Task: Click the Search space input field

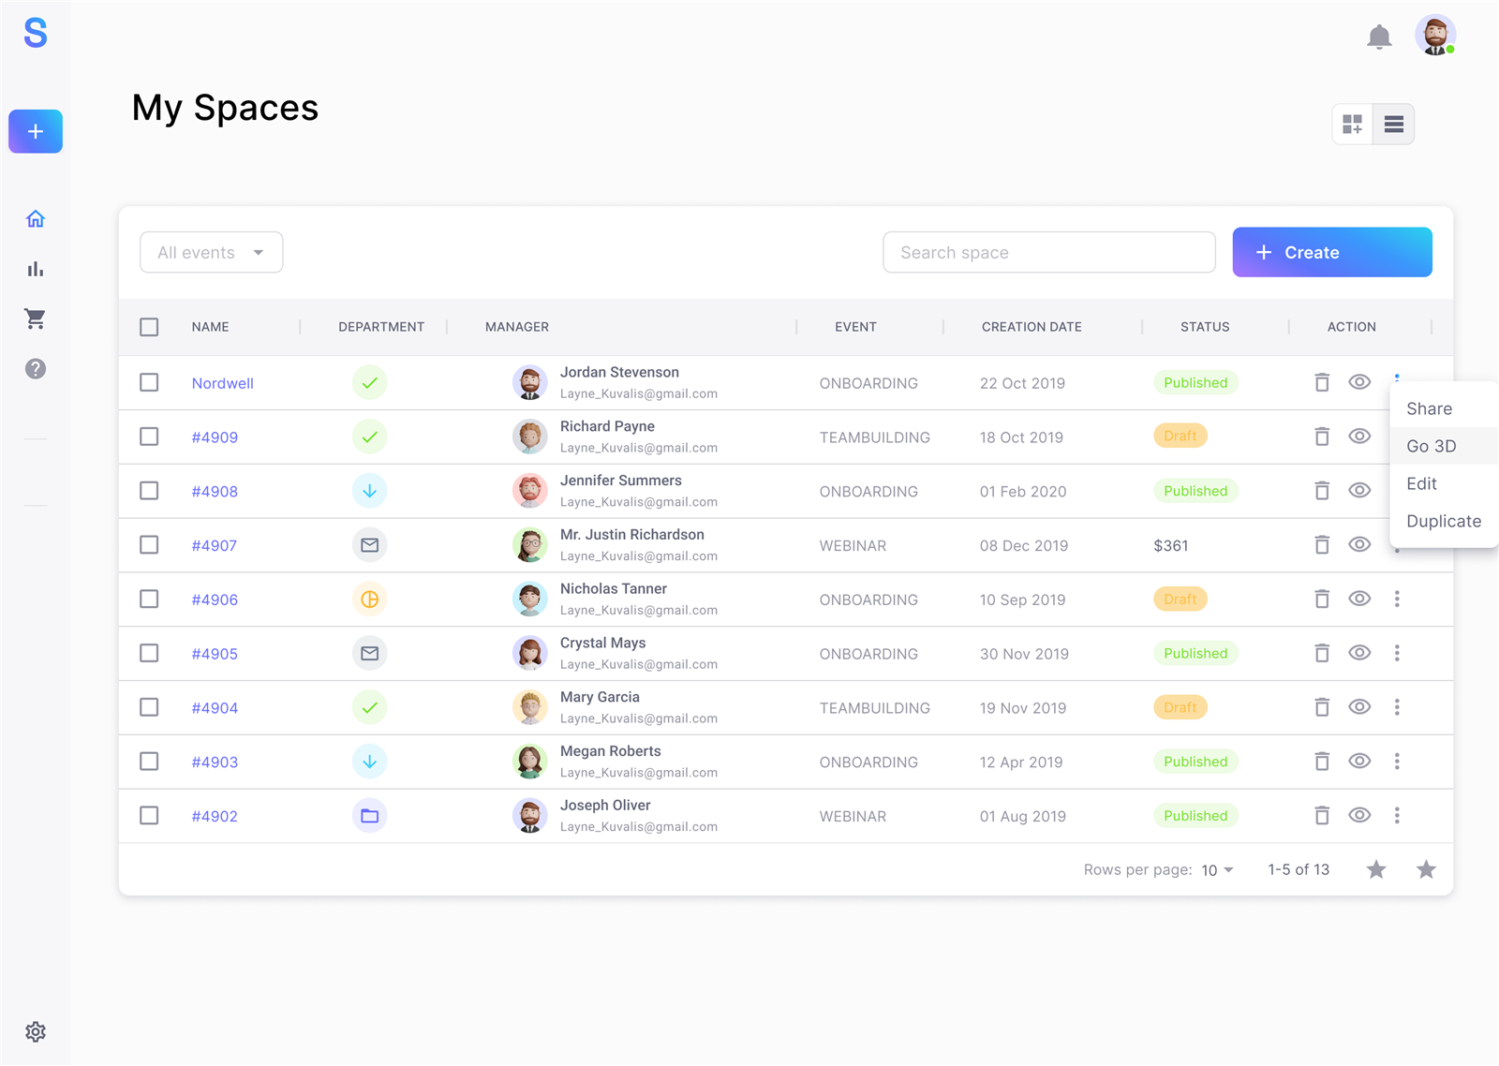Action: point(1049,253)
